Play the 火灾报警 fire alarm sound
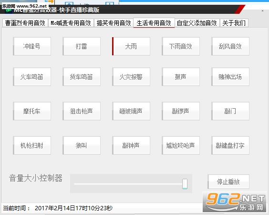Image resolution: width=269 pixels, height=215 pixels. [x=131, y=77]
